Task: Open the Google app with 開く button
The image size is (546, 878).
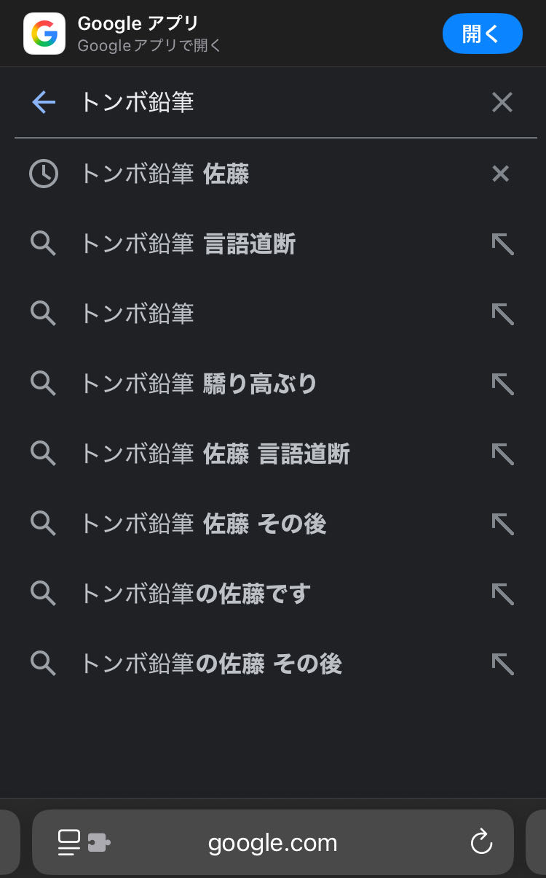Action: 482,34
